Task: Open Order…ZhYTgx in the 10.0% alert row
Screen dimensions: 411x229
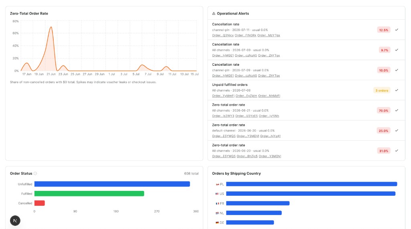Action: [269, 76]
